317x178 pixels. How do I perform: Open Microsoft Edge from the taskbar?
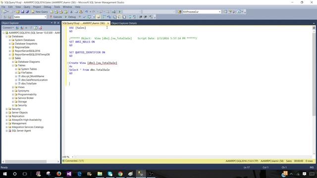click(79, 174)
